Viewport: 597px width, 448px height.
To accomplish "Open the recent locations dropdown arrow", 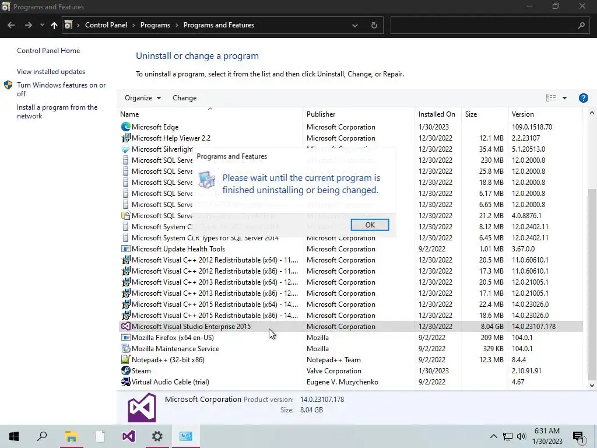I will (x=42, y=25).
